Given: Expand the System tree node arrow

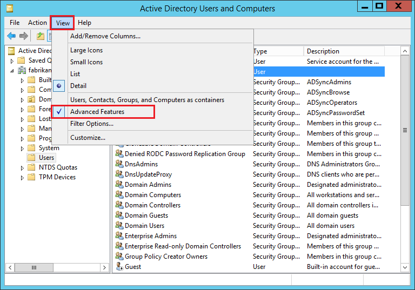Looking at the screenshot, I should pyautogui.click(x=22, y=149).
